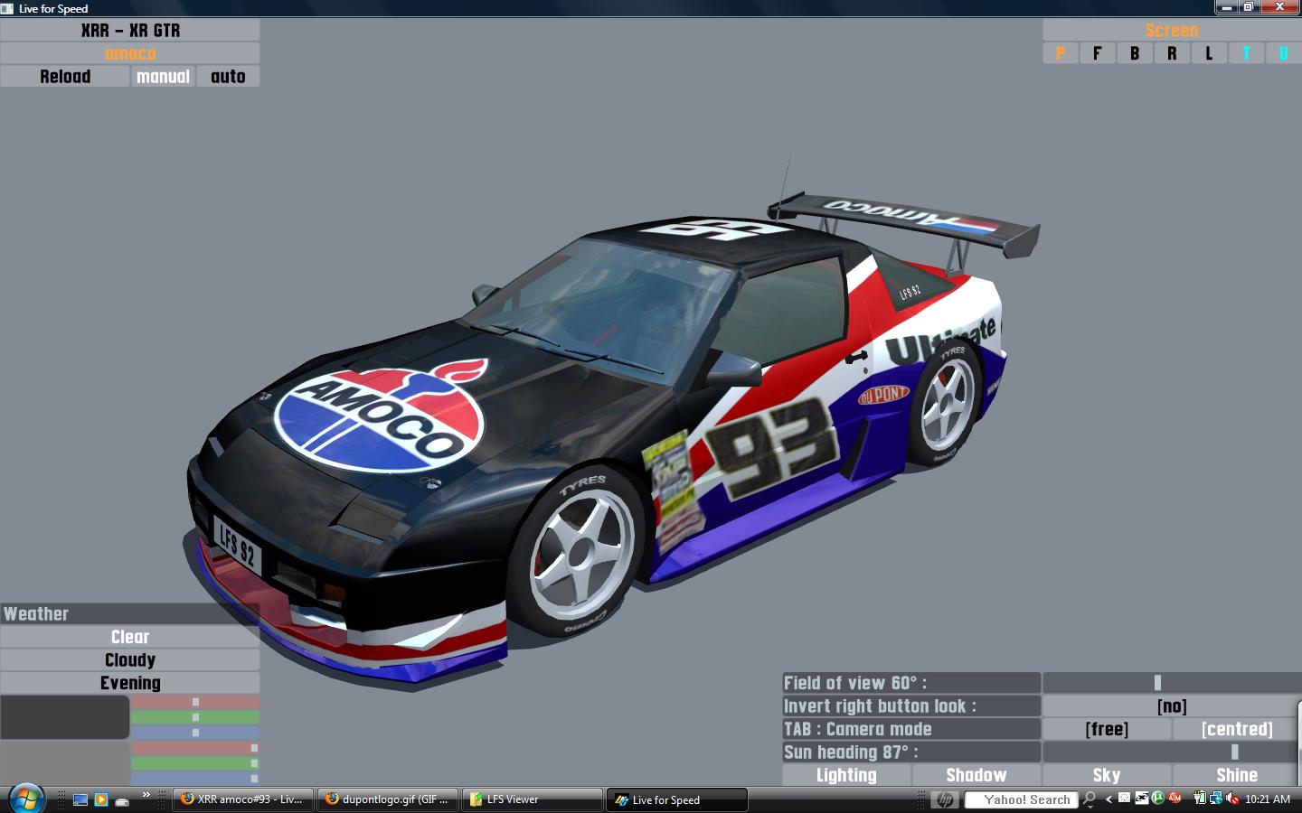Adjust the upper green color slider
This screenshot has width=1302, height=813.
(195, 717)
